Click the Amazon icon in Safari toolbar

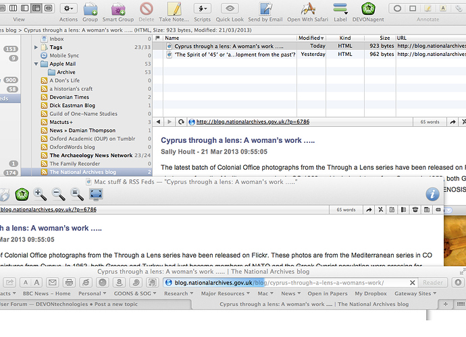tap(119, 282)
